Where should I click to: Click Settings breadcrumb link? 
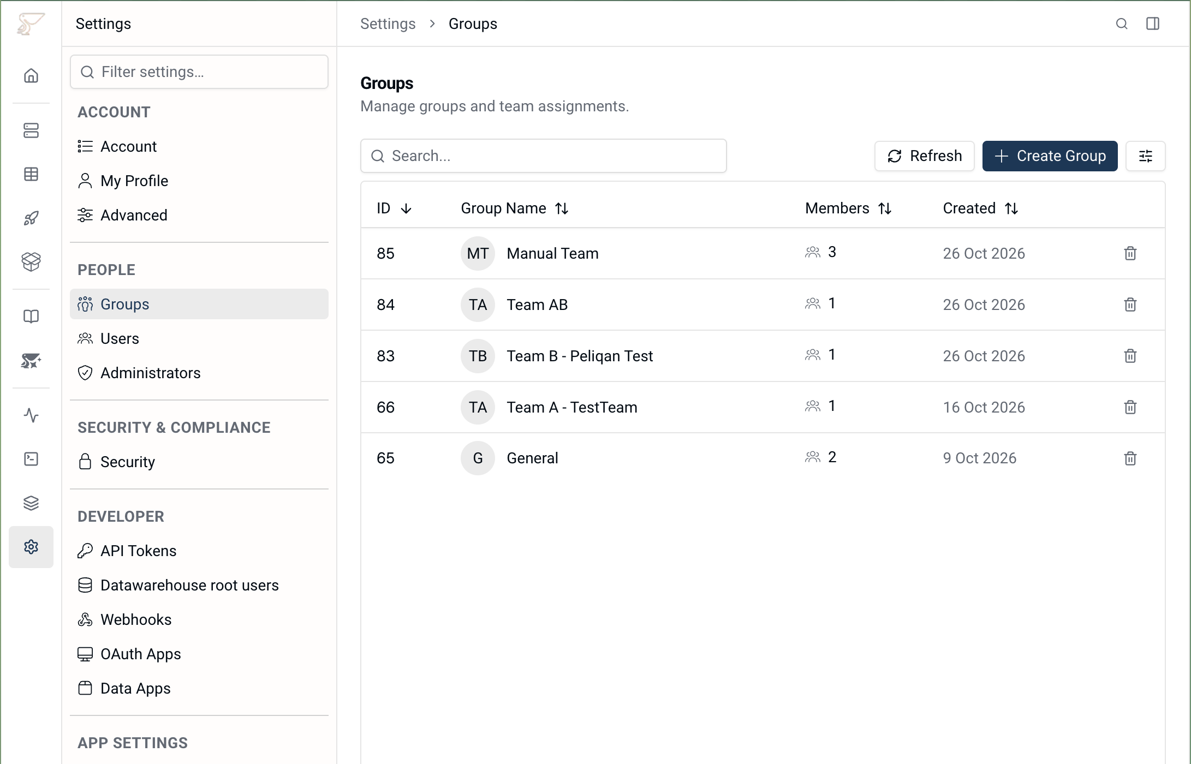pyautogui.click(x=388, y=24)
